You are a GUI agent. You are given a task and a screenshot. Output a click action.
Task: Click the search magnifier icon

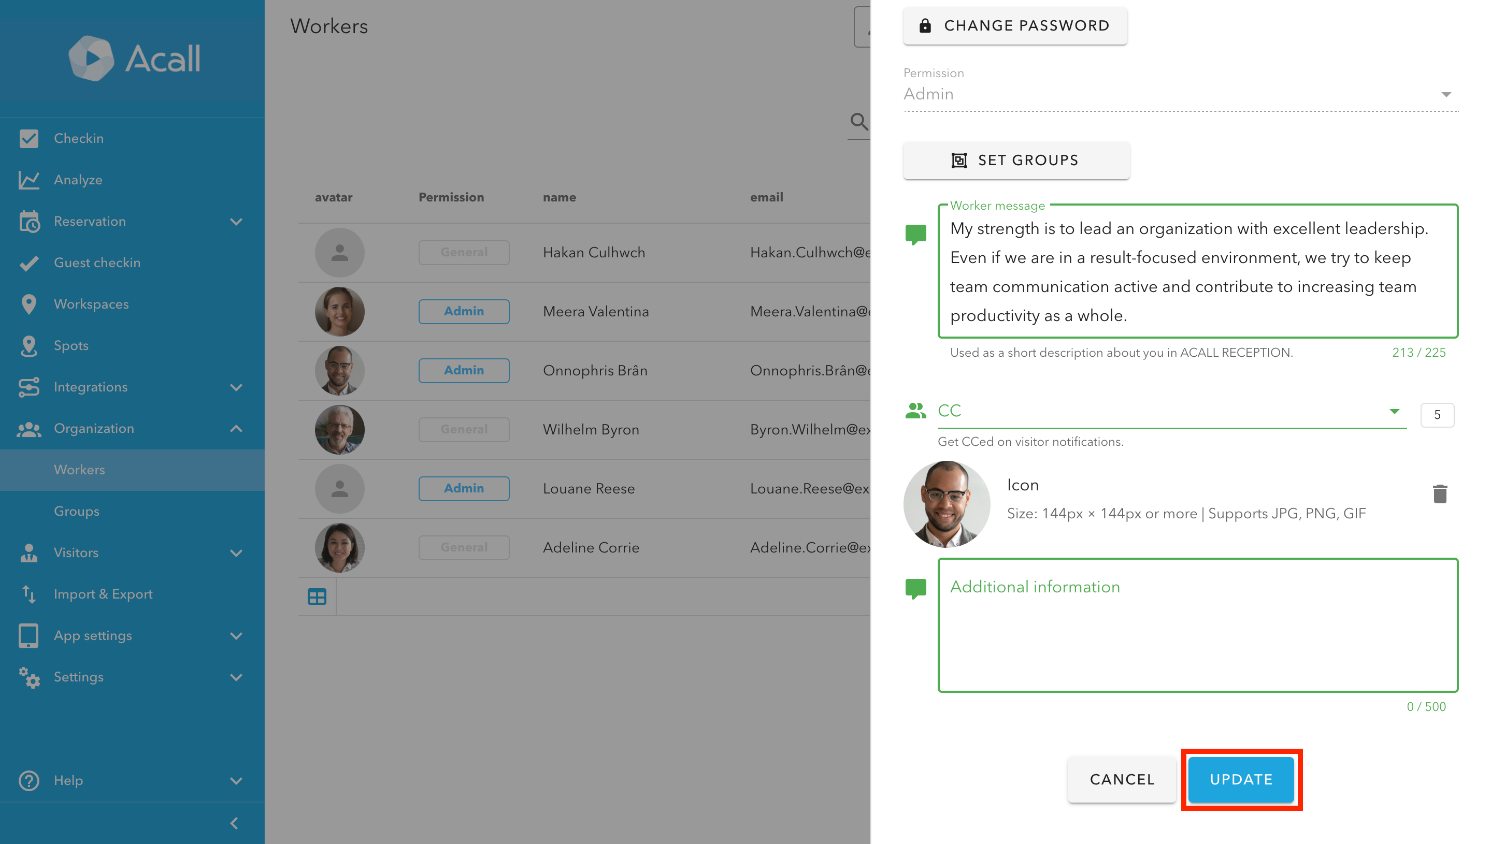(x=858, y=122)
